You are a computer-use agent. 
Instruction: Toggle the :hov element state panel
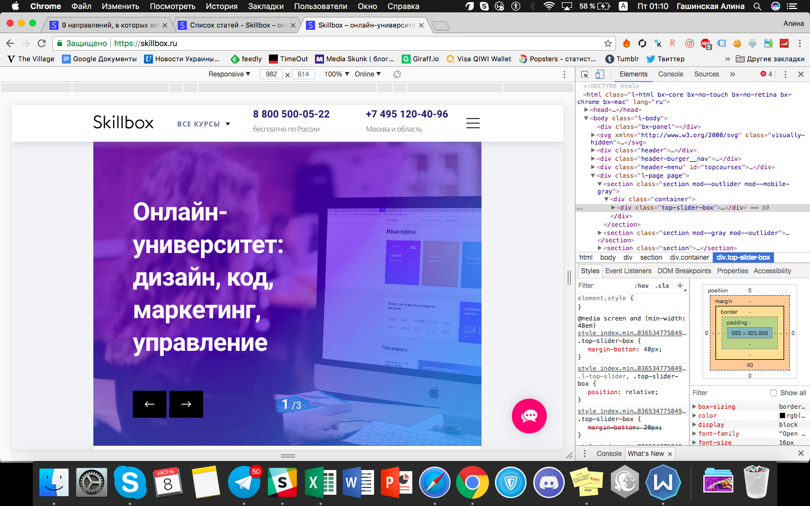tap(641, 286)
